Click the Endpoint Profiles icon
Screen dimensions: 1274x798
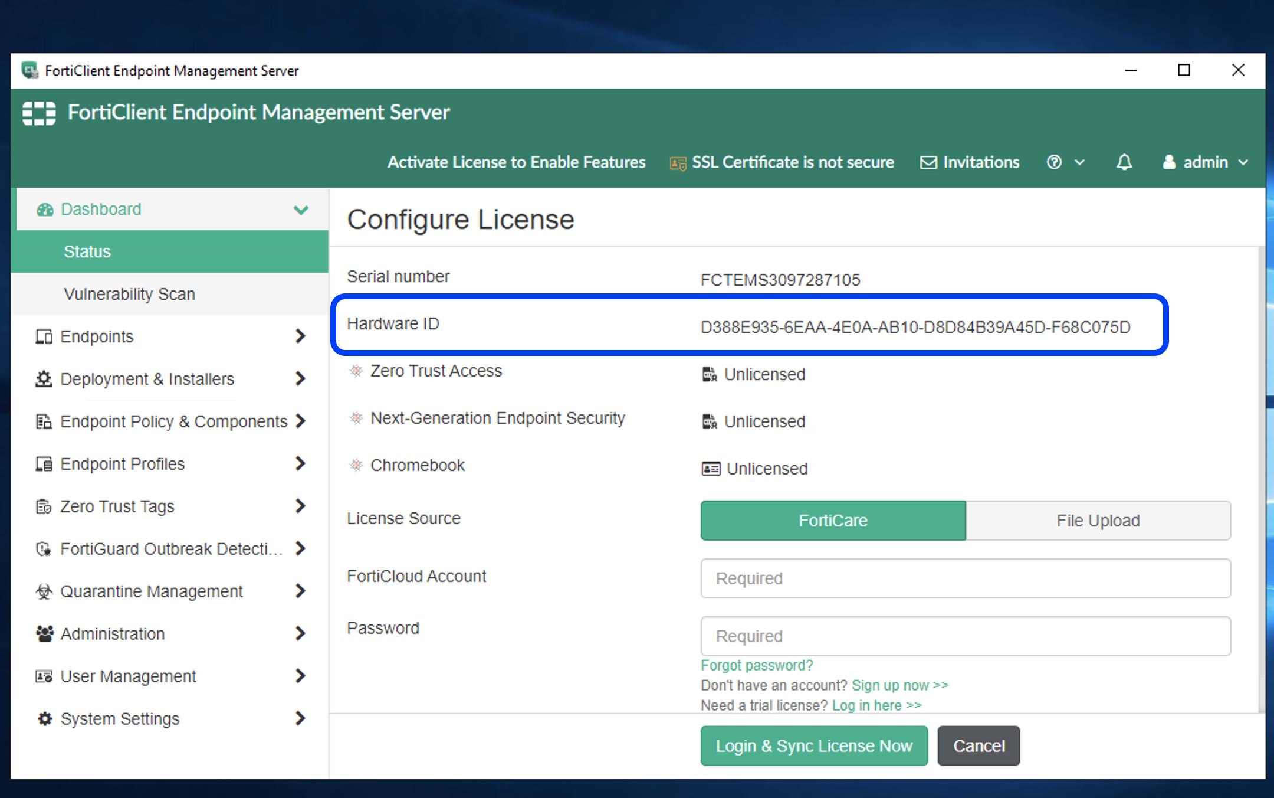pos(44,464)
